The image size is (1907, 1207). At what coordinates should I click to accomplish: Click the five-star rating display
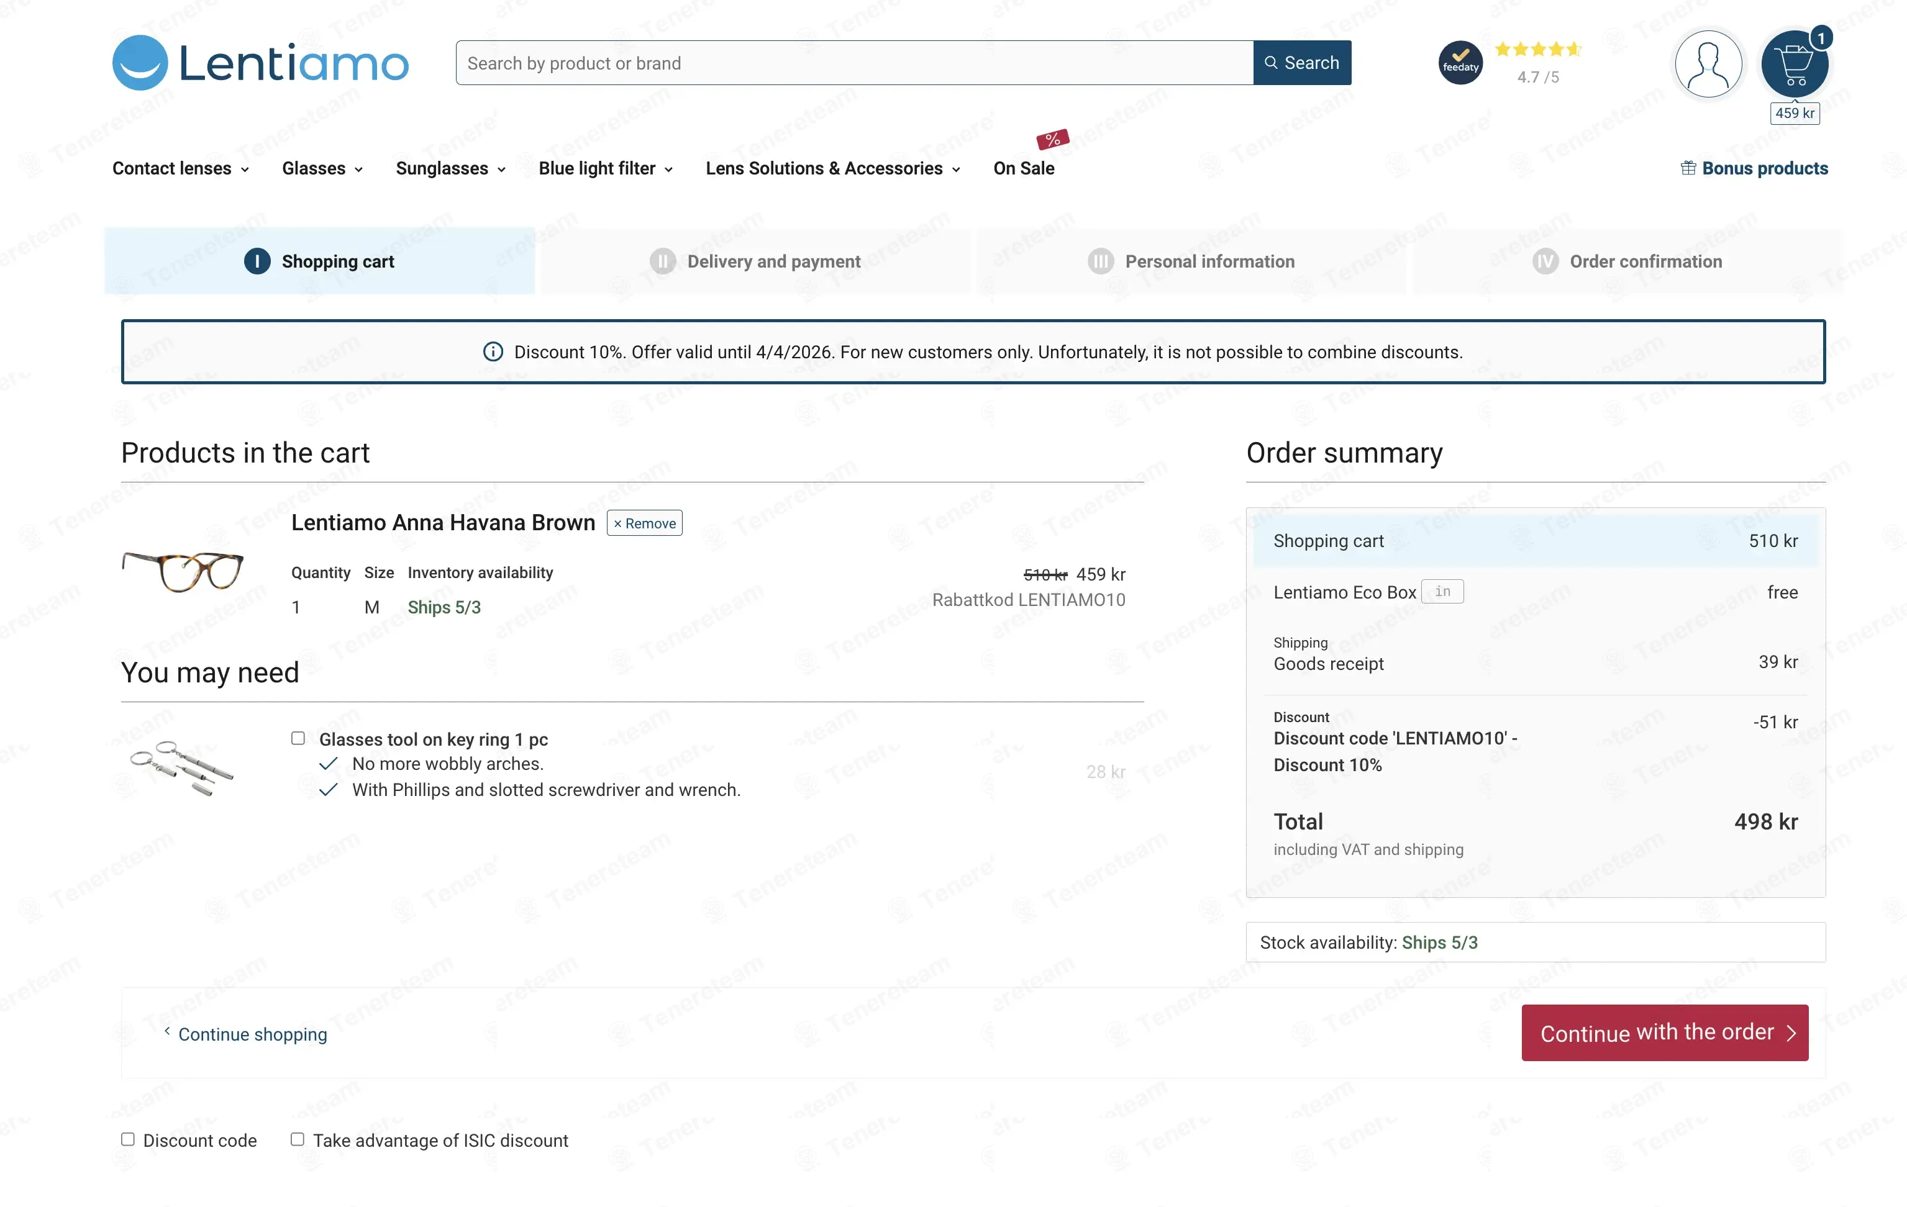pyautogui.click(x=1538, y=49)
